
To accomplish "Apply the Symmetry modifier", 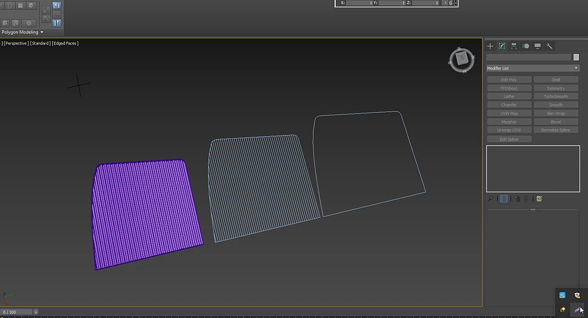I will coord(556,88).
